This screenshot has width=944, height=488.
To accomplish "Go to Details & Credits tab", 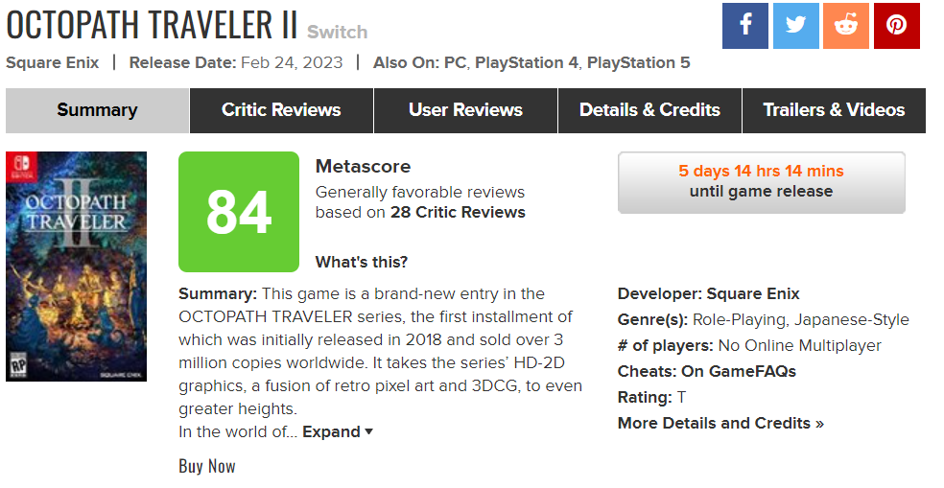I will click(649, 110).
